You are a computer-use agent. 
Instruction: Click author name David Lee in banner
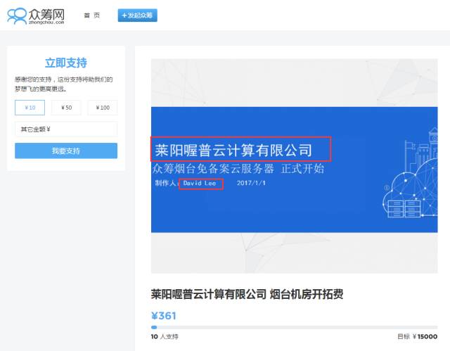(x=200, y=184)
